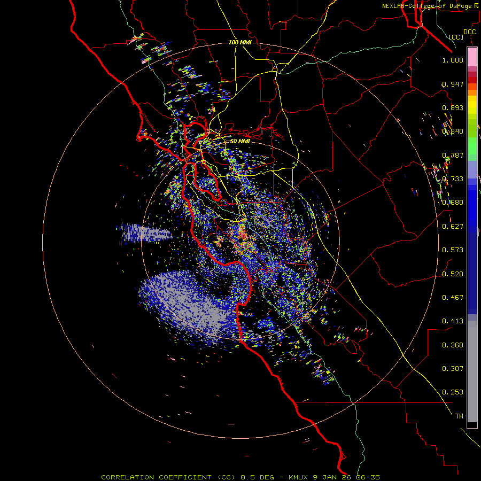
Task: Click the "DCC" label above the color bar
Action: [469, 32]
